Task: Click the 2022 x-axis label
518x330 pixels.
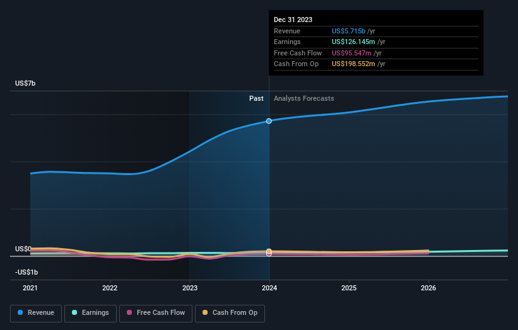Action: [110, 288]
